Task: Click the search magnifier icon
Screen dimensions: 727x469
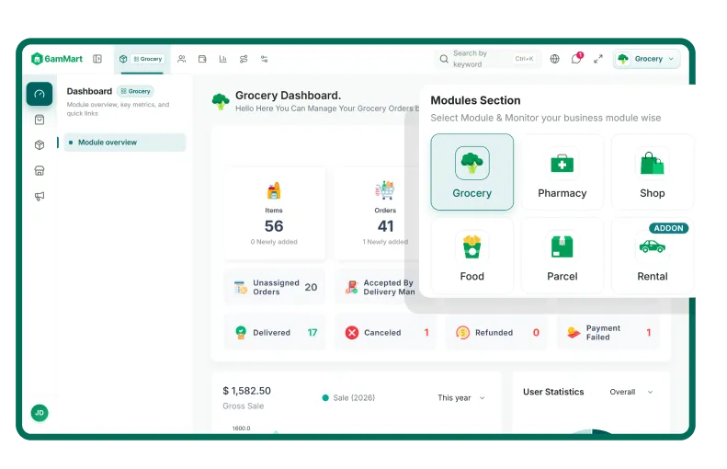Action: pyautogui.click(x=444, y=59)
